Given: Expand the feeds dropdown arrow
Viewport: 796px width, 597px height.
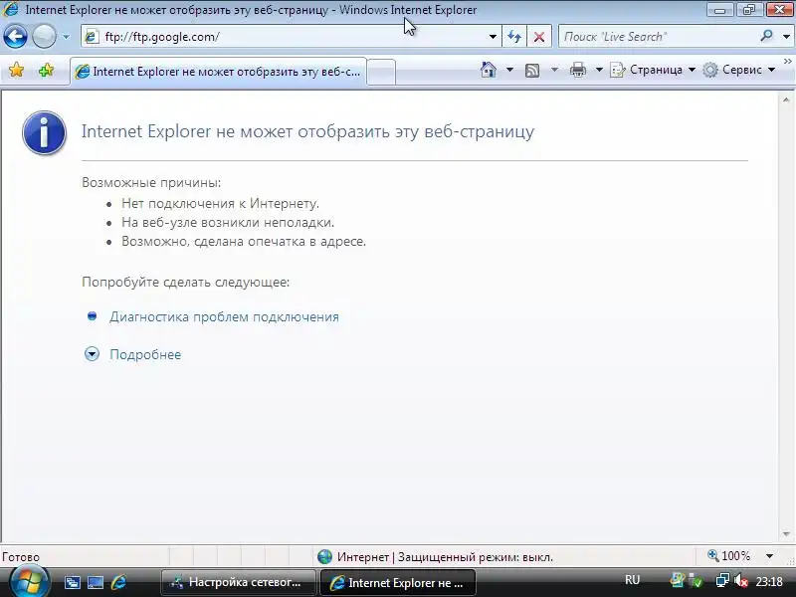Looking at the screenshot, I should point(554,70).
